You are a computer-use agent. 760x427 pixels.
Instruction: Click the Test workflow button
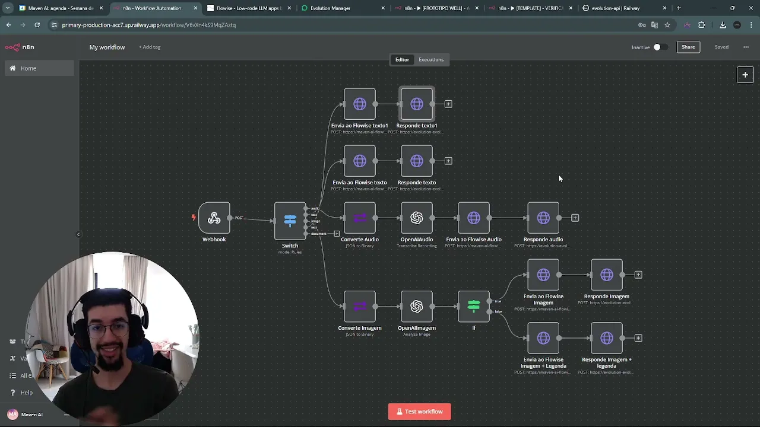click(x=420, y=412)
